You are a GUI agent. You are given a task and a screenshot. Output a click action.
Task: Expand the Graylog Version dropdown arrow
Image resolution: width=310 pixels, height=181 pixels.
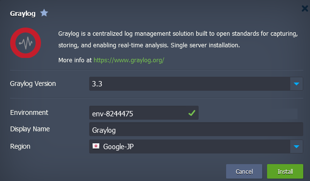(x=297, y=84)
